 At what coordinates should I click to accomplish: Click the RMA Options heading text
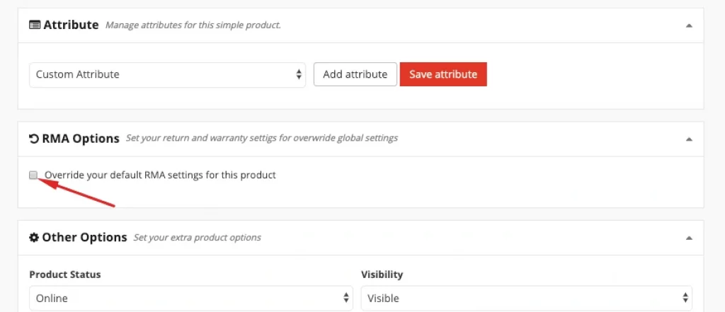(x=81, y=139)
